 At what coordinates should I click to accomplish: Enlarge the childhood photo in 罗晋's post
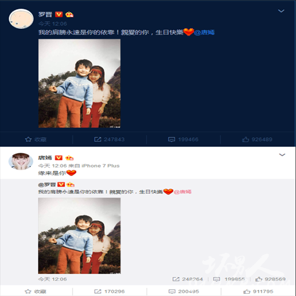point(80,83)
